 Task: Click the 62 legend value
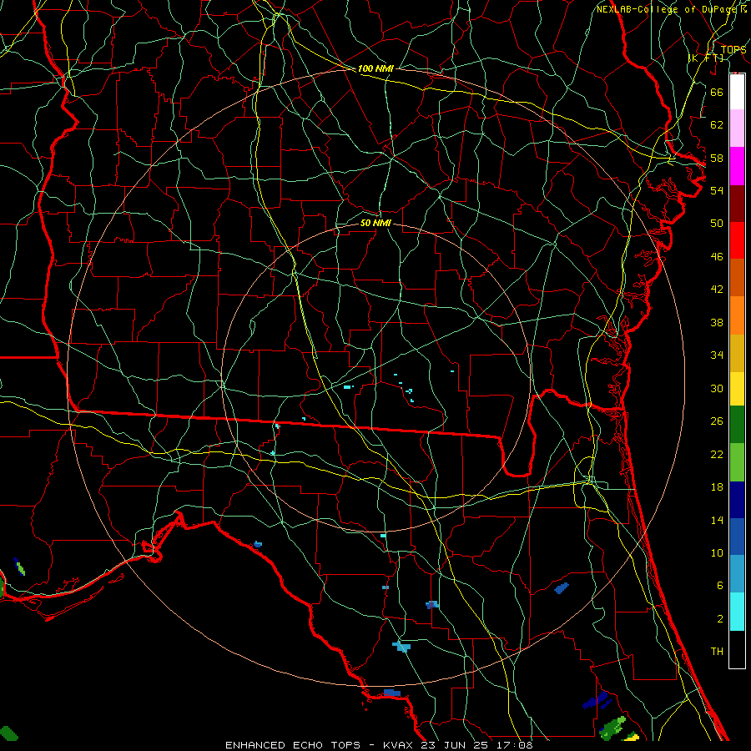[x=717, y=125]
